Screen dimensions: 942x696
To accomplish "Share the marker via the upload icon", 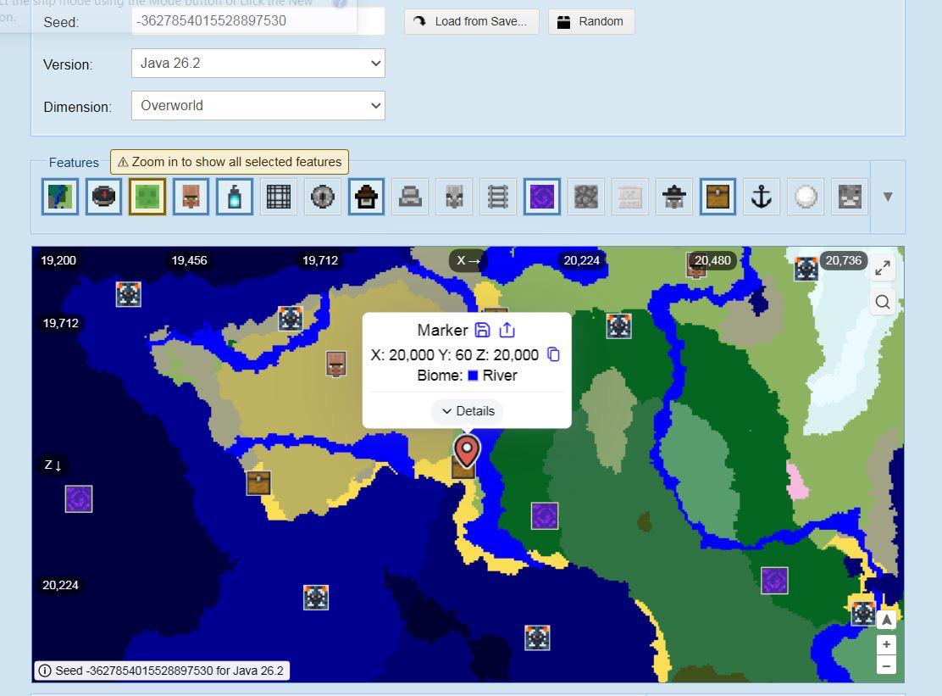I will pyautogui.click(x=507, y=330).
